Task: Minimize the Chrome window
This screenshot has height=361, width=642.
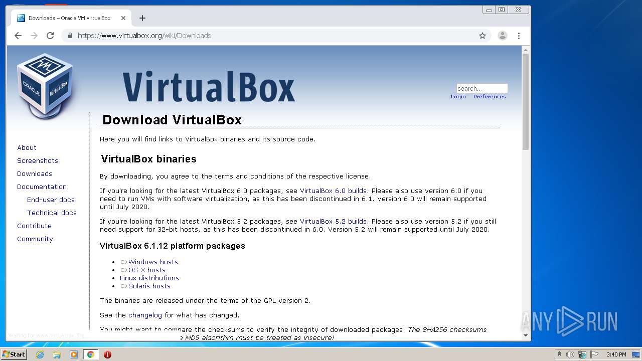Action: click(489, 10)
